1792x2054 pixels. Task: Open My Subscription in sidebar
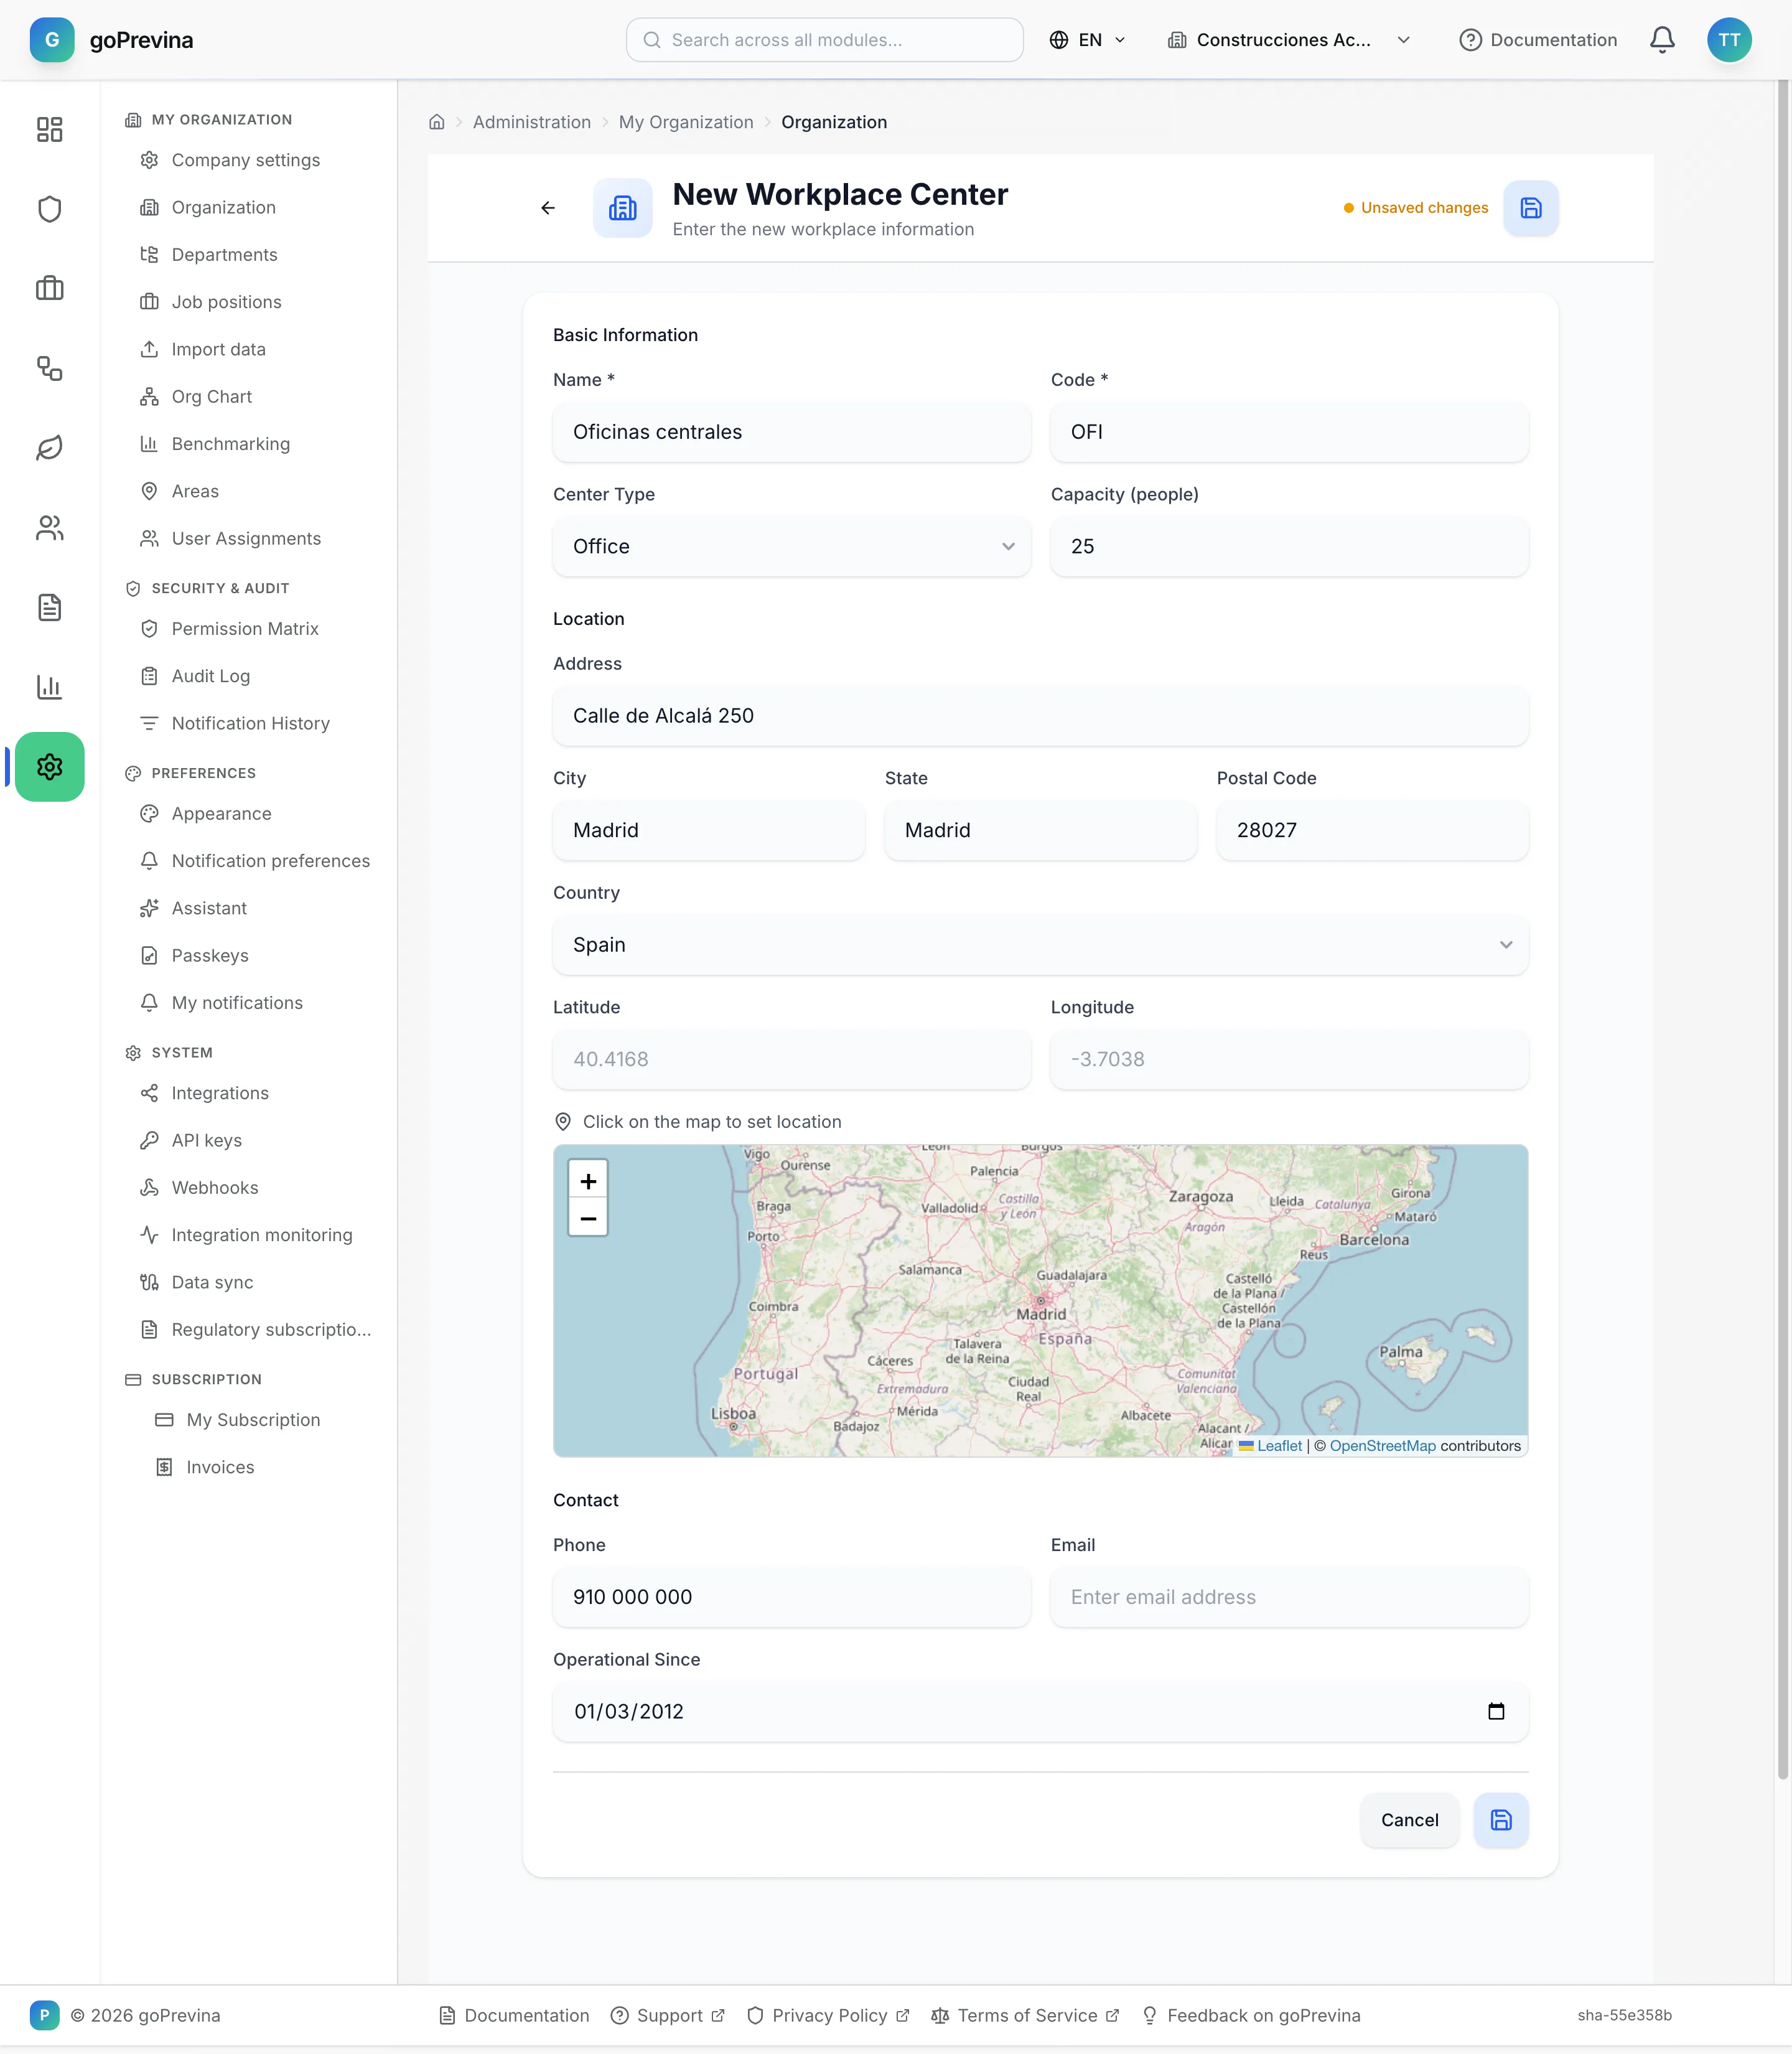coord(253,1420)
